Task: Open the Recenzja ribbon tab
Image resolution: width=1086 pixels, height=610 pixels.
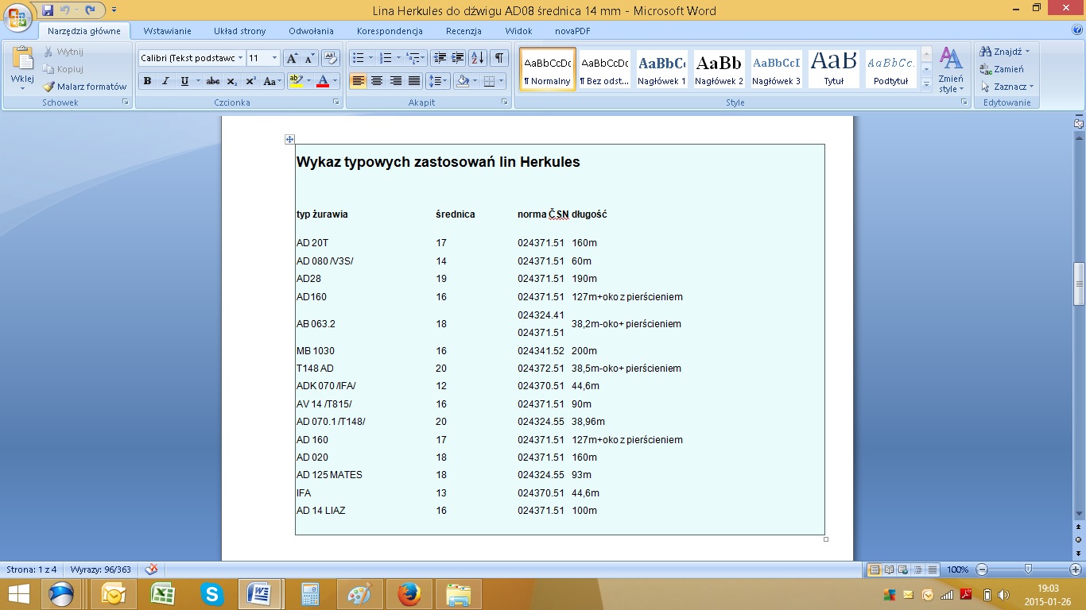Action: pyautogui.click(x=463, y=31)
